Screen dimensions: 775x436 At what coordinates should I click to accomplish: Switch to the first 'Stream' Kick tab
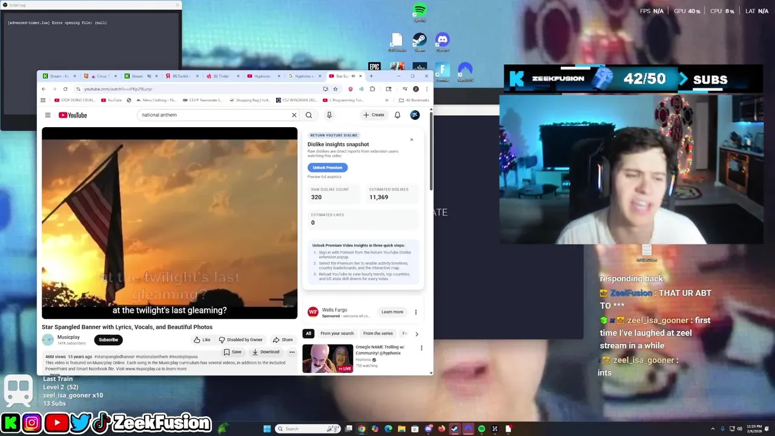coord(59,76)
